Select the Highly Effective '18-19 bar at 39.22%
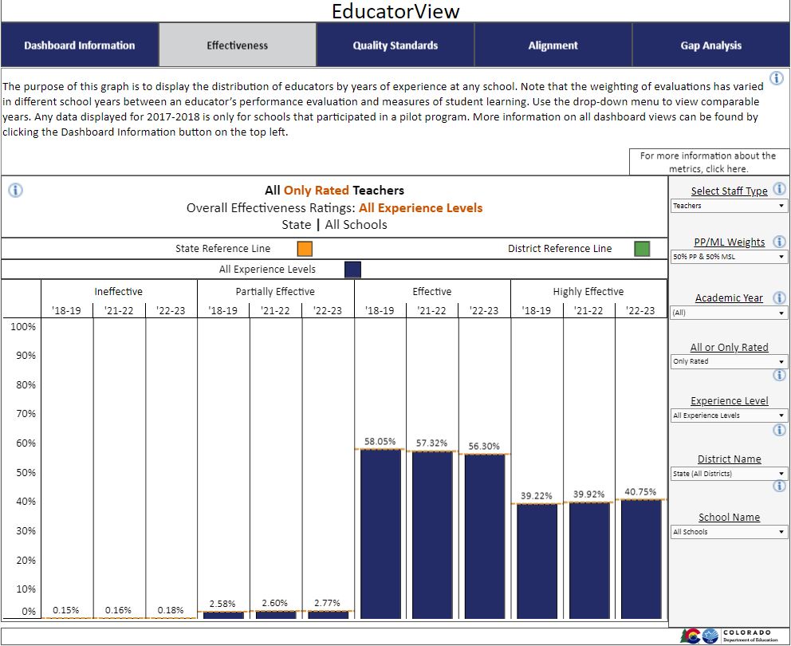The height and width of the screenshot is (646, 791). (537, 561)
